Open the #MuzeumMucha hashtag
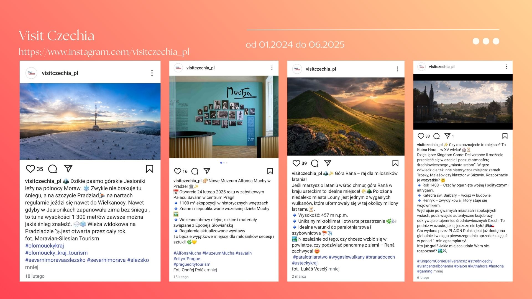Viewport: 532px width, 299px height. (218, 253)
